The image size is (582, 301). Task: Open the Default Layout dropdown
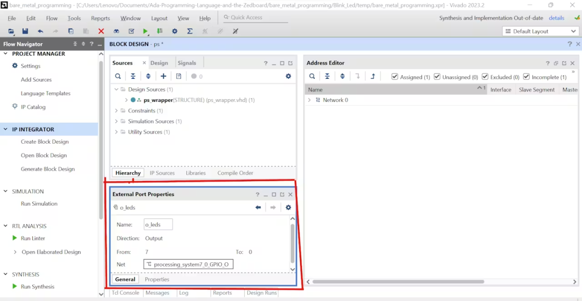539,32
